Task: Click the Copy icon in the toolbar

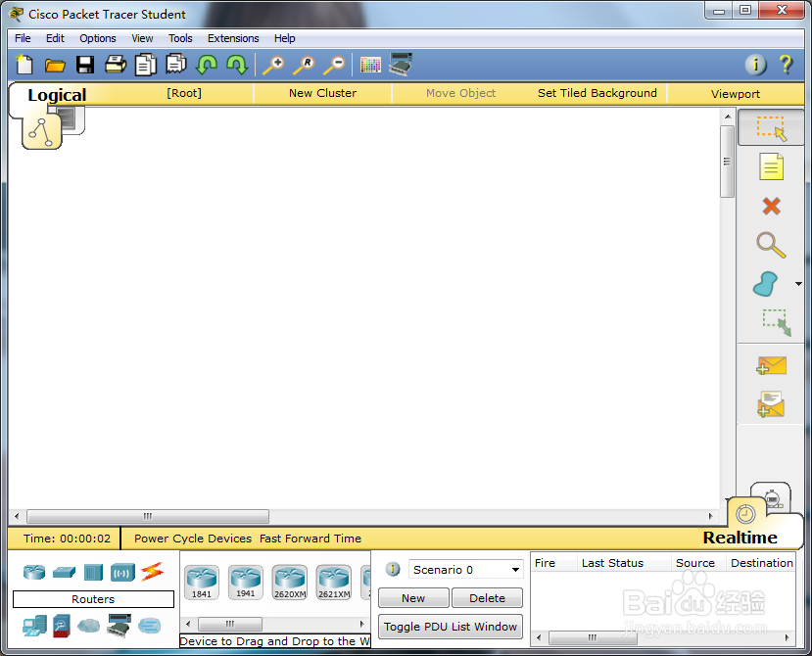Action: [x=146, y=65]
